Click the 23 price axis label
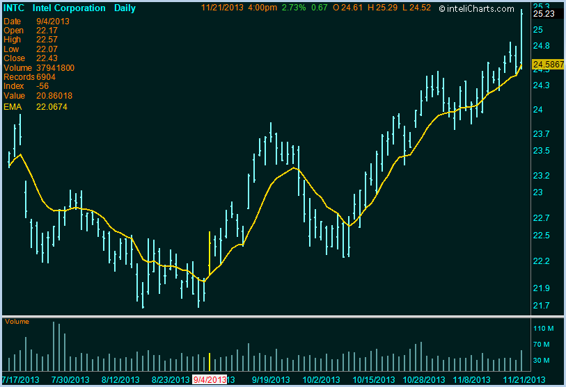 (x=538, y=192)
